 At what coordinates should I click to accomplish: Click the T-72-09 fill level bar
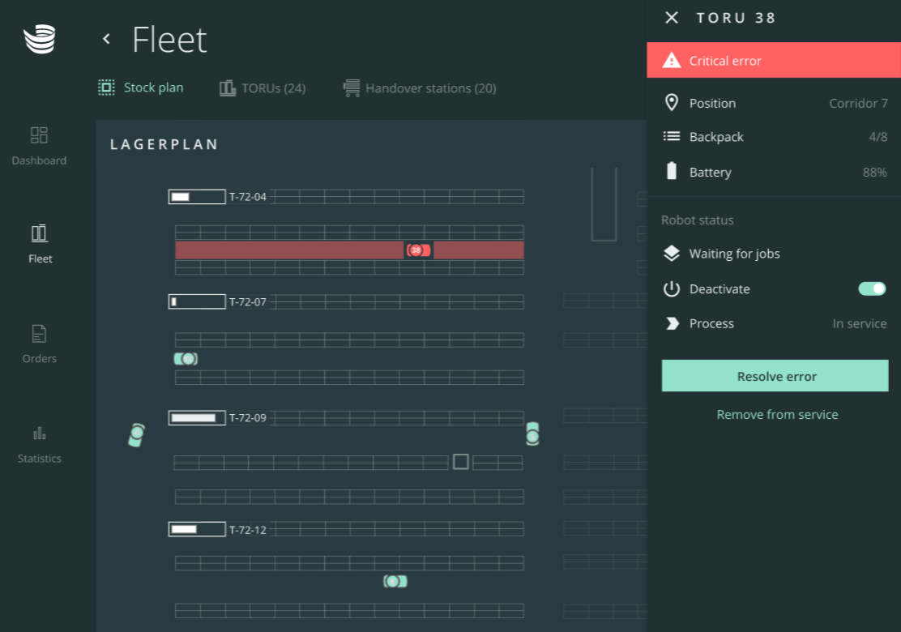(x=197, y=418)
